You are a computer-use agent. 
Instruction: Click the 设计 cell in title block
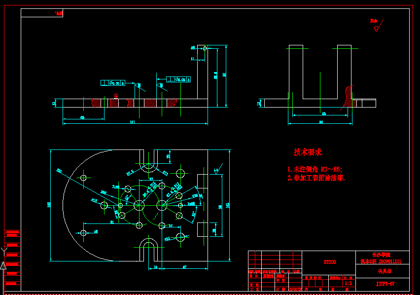click(254, 276)
